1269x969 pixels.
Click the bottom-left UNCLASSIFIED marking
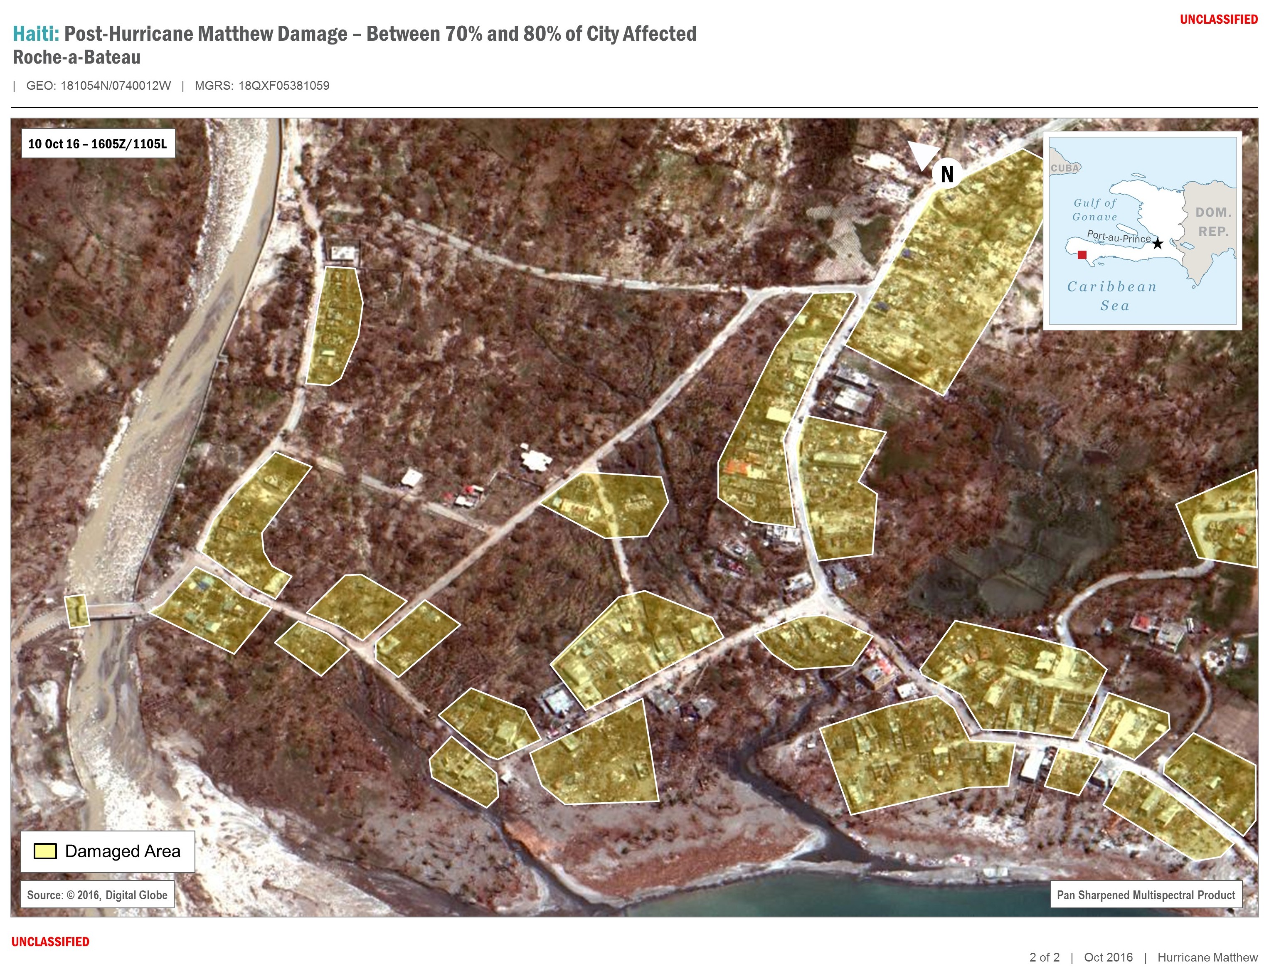[50, 942]
